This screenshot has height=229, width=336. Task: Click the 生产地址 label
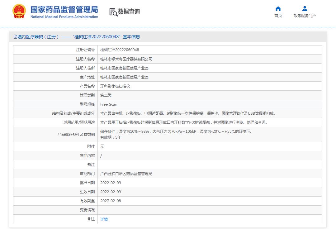tap(87, 77)
